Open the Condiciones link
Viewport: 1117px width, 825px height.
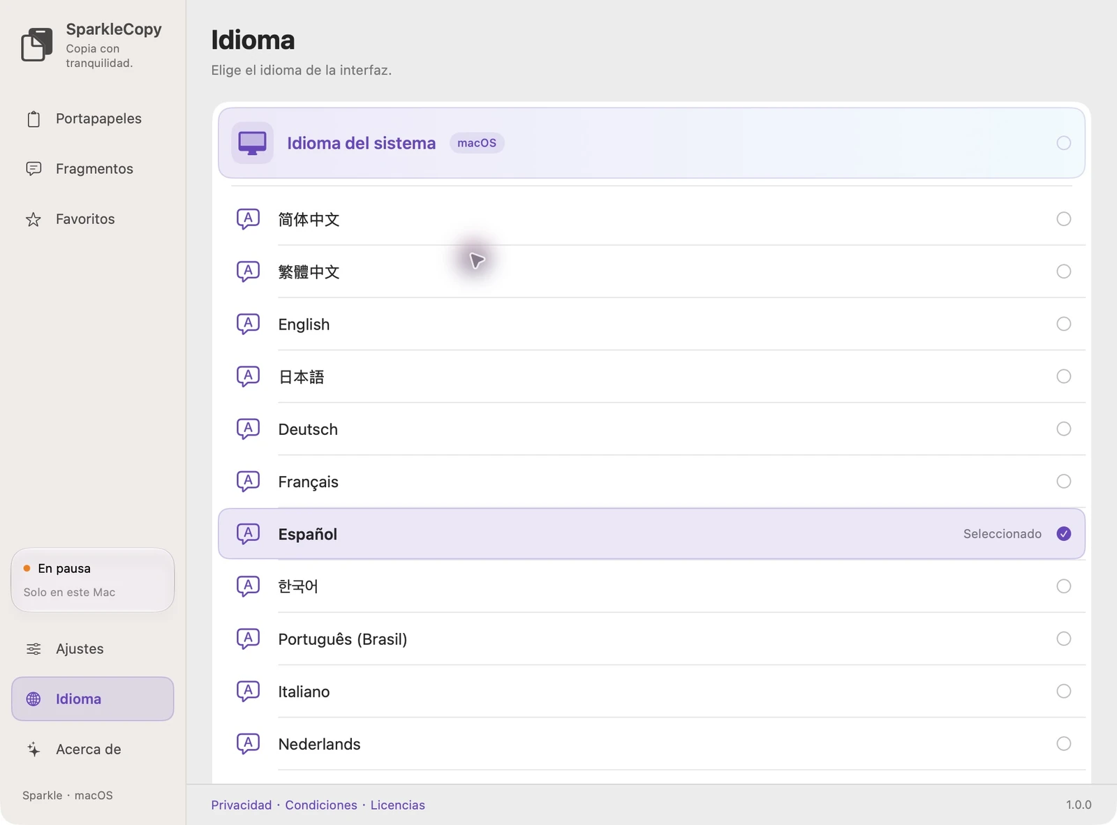321,805
